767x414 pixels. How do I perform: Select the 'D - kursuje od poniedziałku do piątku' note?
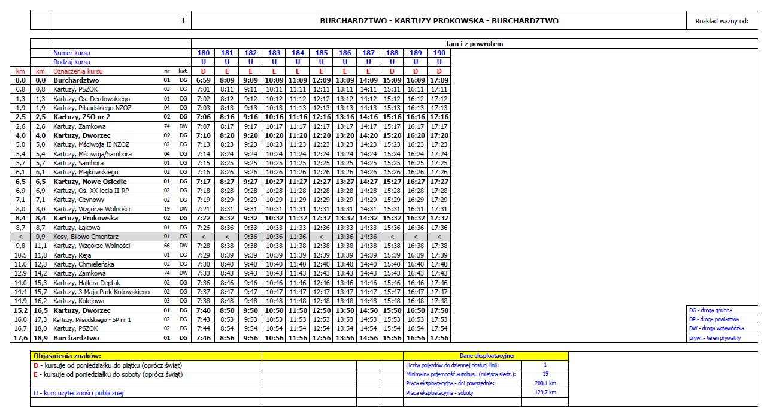click(108, 365)
